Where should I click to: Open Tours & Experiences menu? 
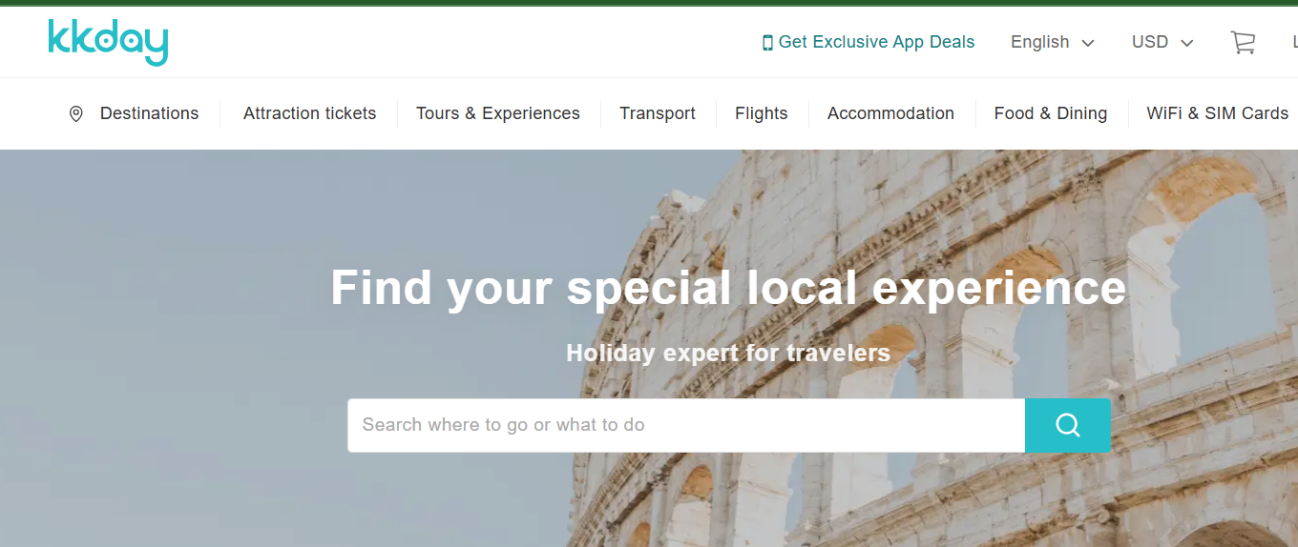coord(498,113)
